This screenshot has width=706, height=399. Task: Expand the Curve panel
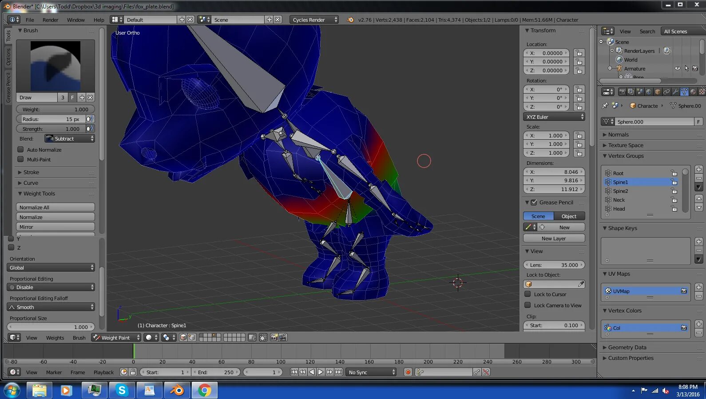(x=31, y=183)
